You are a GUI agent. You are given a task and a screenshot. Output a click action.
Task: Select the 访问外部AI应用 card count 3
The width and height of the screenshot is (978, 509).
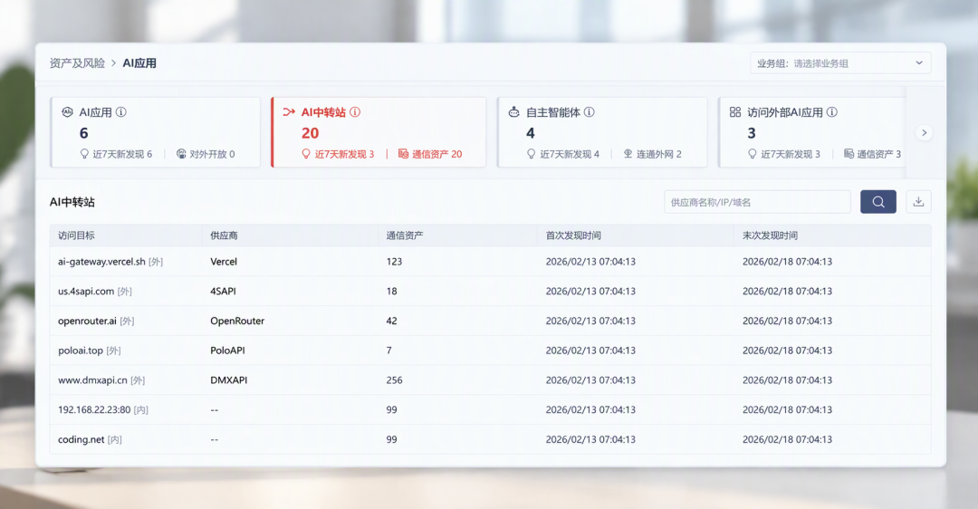click(752, 133)
